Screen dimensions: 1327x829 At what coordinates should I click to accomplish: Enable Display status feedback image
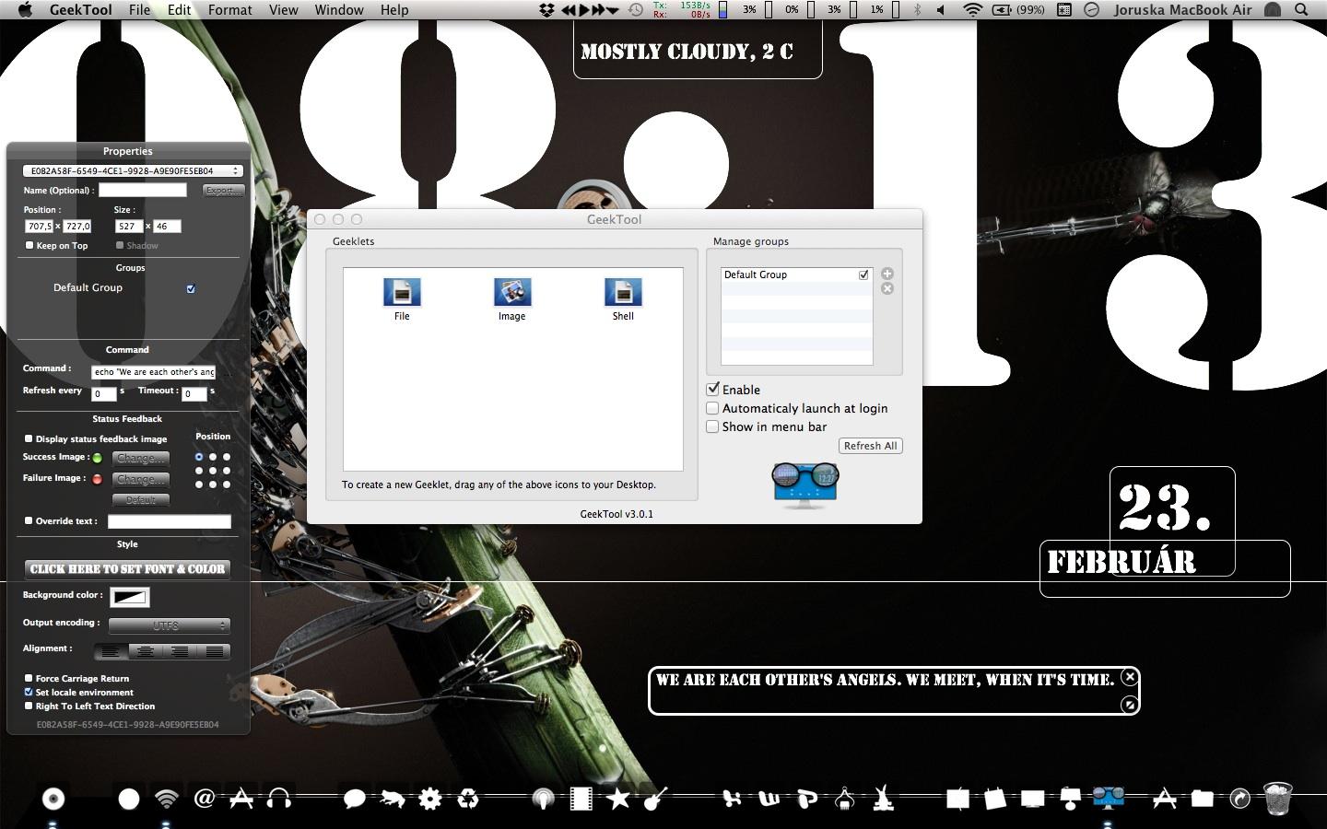(x=29, y=438)
